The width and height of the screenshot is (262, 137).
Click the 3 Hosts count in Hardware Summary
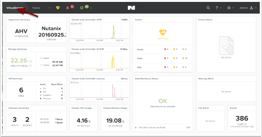[x=15, y=119]
